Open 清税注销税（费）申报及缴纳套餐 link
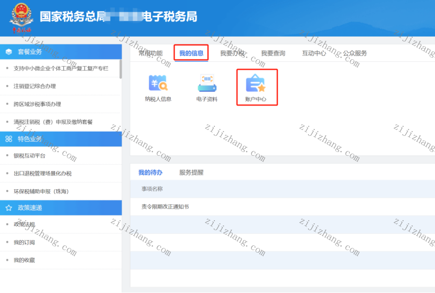The image size is (435, 293). 53,122
